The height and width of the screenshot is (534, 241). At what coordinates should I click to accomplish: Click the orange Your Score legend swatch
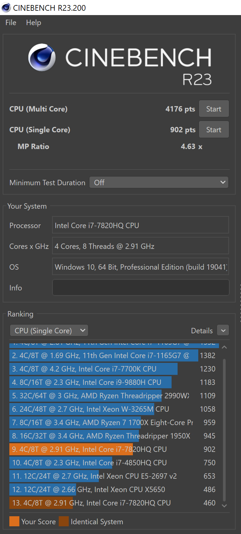(x=14, y=521)
